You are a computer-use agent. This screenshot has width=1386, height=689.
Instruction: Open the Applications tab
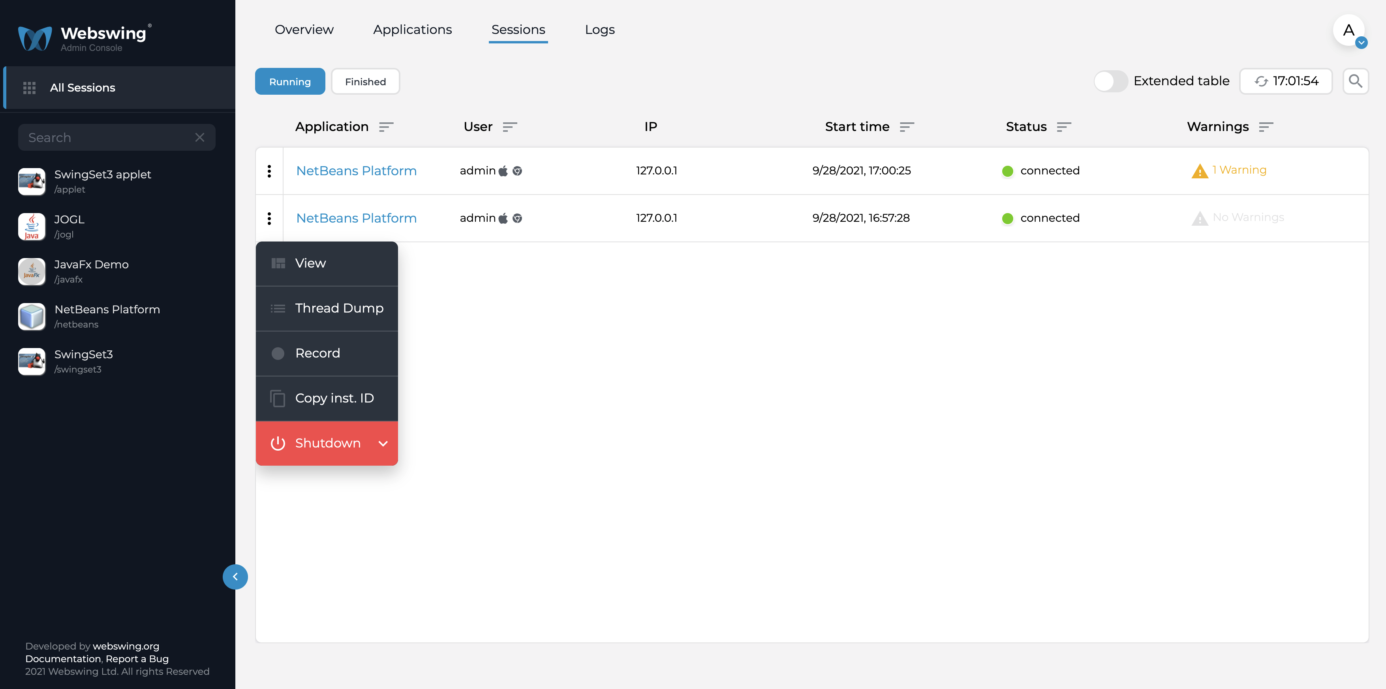click(x=413, y=30)
